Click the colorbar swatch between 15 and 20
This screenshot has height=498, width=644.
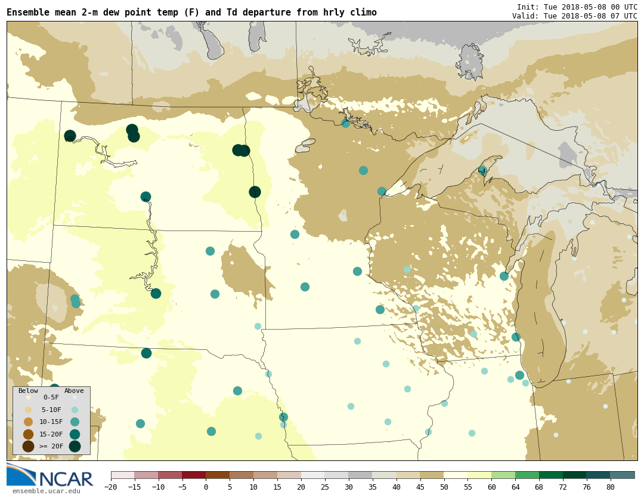pos(290,475)
